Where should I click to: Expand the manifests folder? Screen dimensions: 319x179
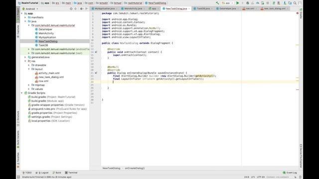pos(25,17)
